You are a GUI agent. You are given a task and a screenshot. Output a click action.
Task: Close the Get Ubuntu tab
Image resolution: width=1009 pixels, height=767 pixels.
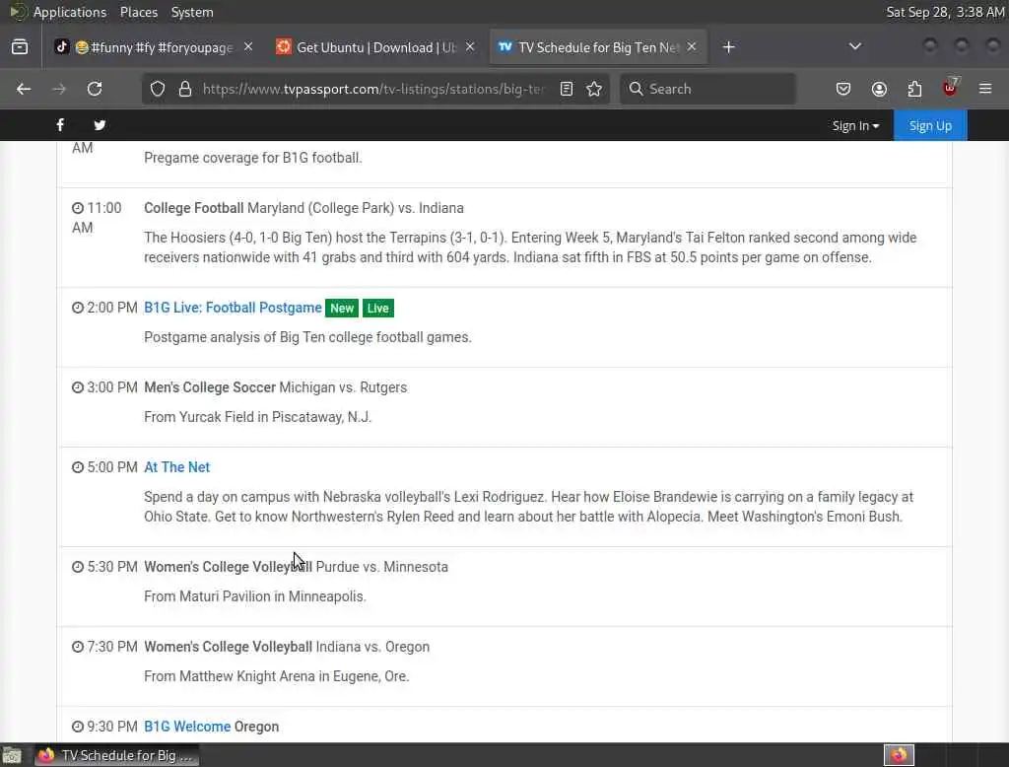(x=470, y=47)
